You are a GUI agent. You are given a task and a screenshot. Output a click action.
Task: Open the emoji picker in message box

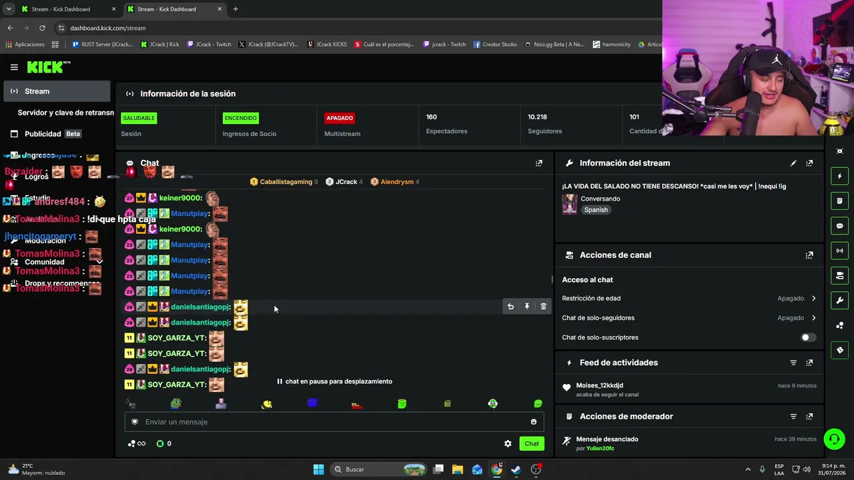tap(534, 422)
